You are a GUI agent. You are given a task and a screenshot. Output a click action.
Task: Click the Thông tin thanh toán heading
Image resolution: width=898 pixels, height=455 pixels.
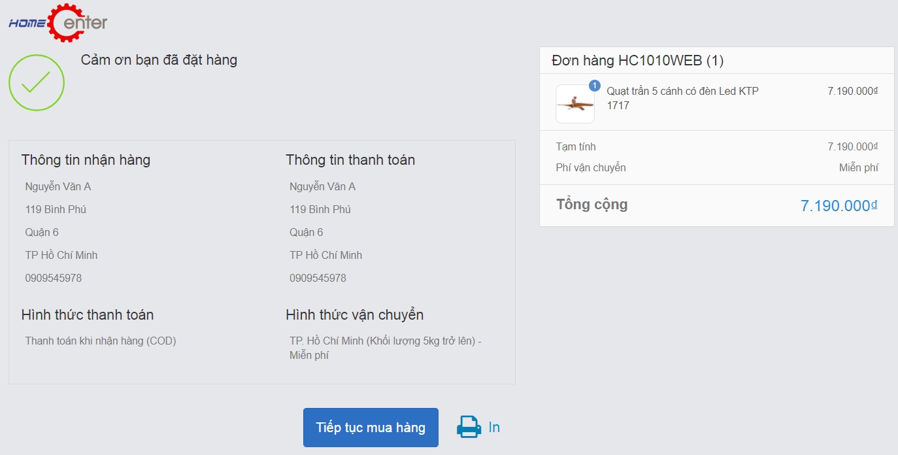350,160
